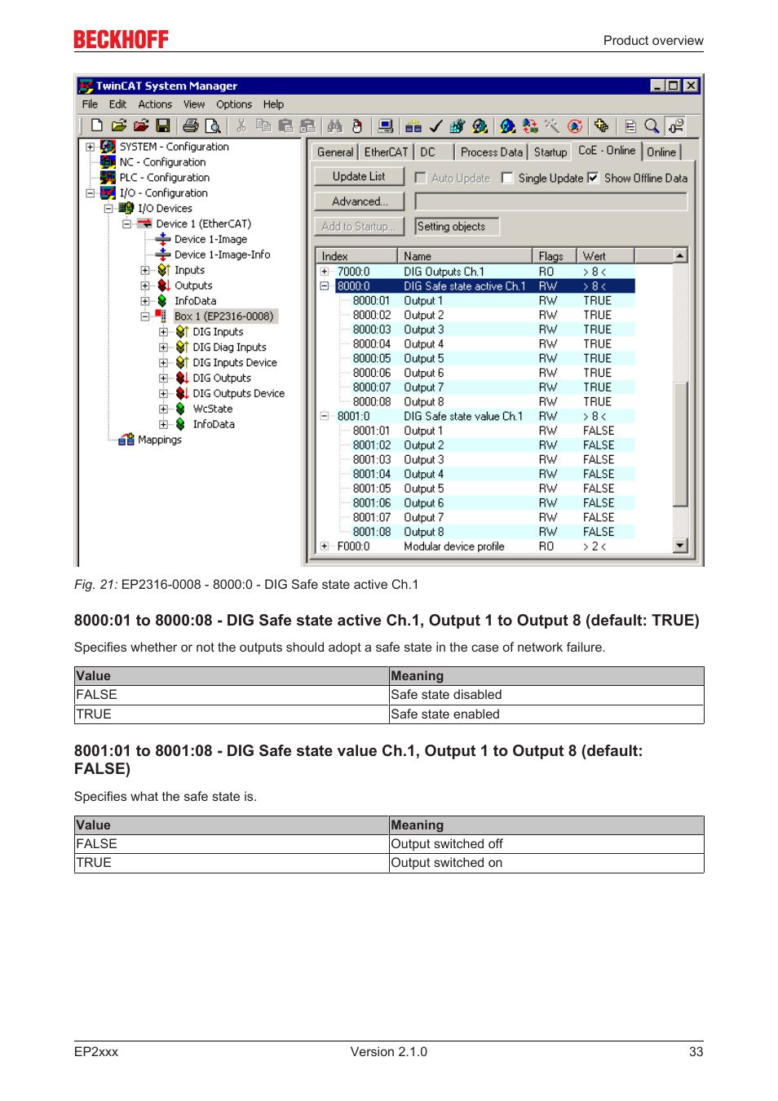Click the Save floppy disk icon
The width and height of the screenshot is (778, 1101).
pos(163,126)
